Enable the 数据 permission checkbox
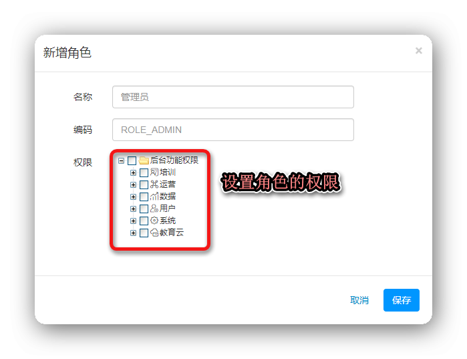 144,197
